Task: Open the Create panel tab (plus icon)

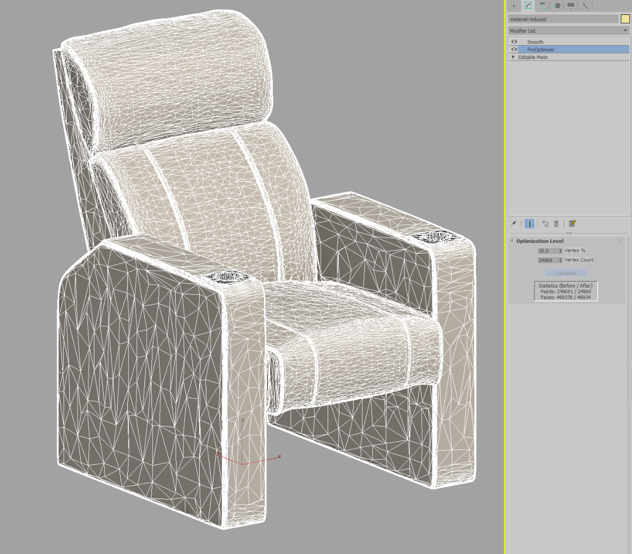Action: (514, 6)
